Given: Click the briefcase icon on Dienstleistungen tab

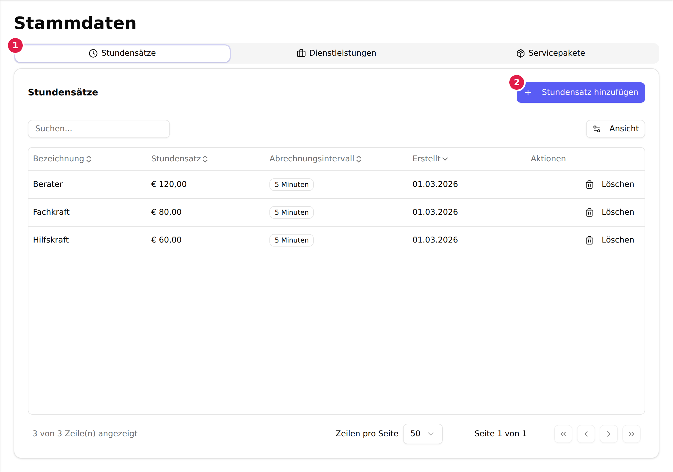Looking at the screenshot, I should click(x=301, y=53).
